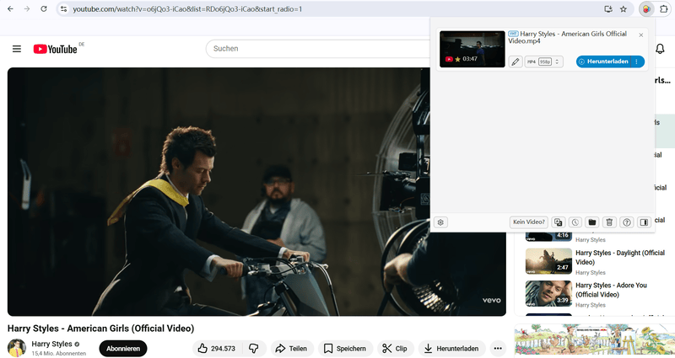675x358 pixels.
Task: Open the downloads folder icon
Action: 592,222
